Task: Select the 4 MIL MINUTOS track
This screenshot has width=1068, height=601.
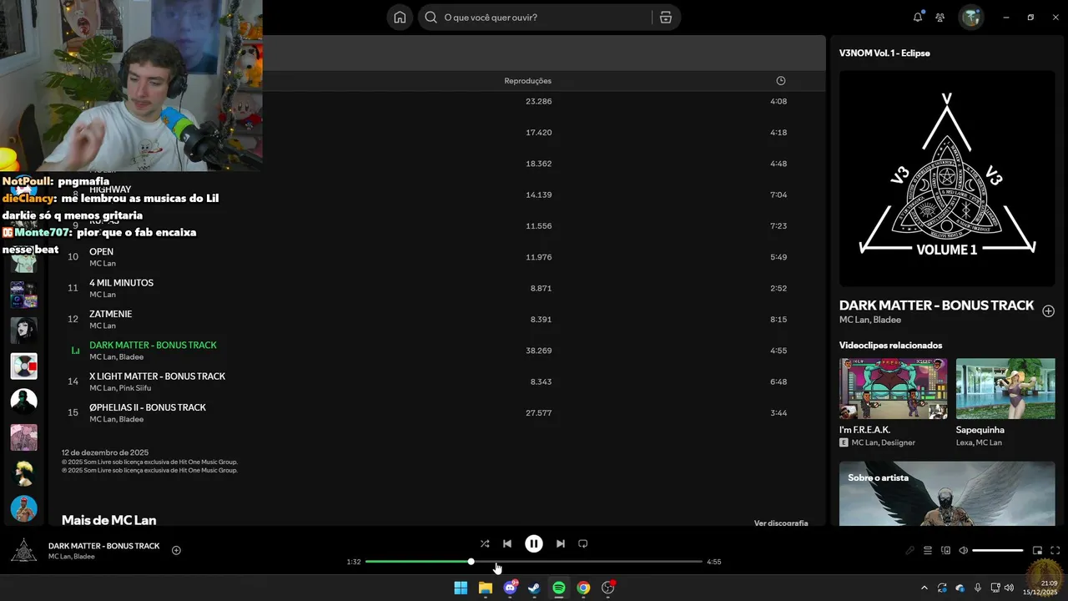Action: point(121,283)
